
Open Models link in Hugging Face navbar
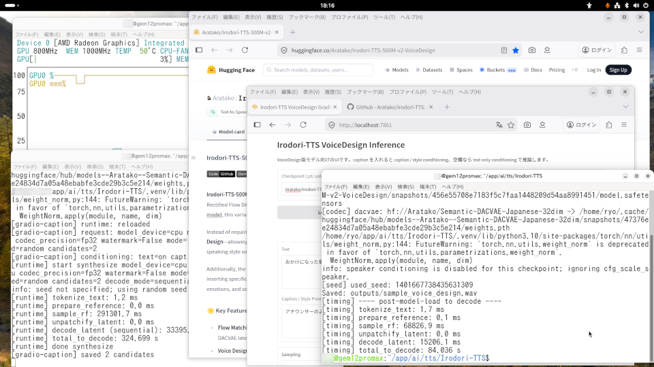(x=396, y=70)
